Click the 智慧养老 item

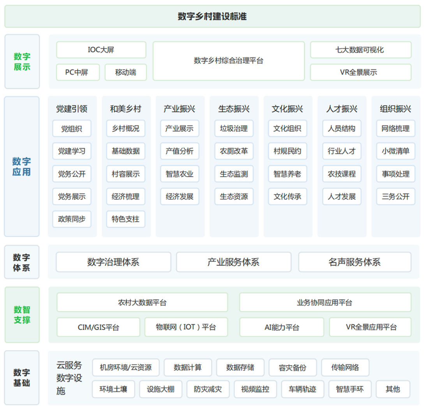(287, 174)
